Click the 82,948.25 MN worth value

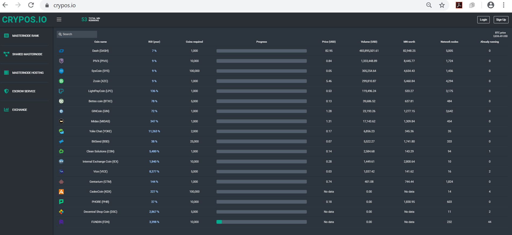[x=409, y=51]
